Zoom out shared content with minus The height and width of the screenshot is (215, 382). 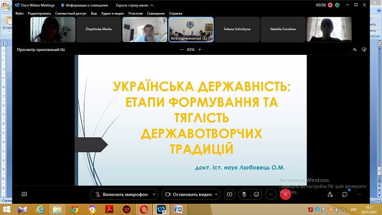(x=182, y=49)
